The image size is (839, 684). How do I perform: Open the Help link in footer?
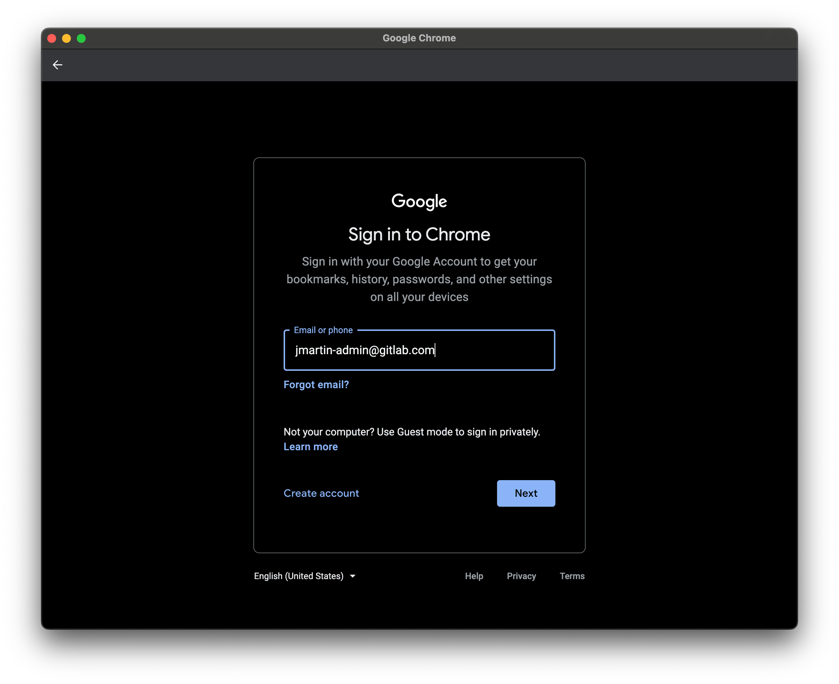[473, 576]
